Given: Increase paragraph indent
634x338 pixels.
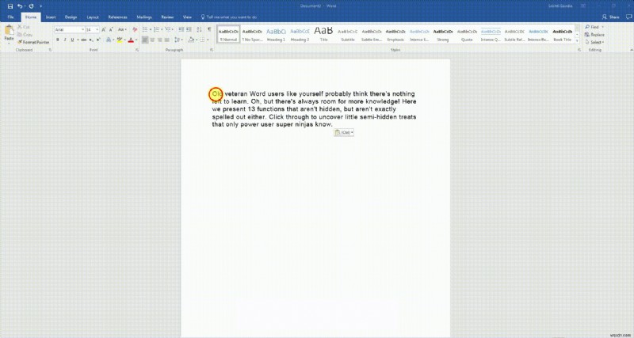Looking at the screenshot, I should [189, 29].
